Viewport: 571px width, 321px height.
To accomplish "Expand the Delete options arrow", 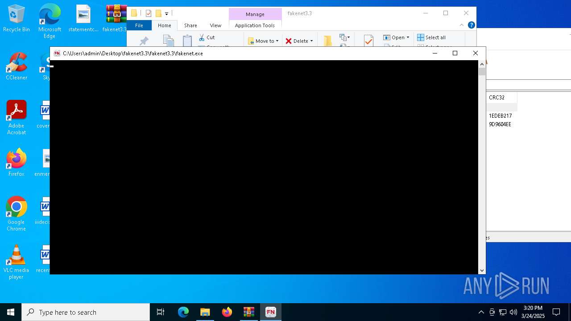I will coord(311,41).
